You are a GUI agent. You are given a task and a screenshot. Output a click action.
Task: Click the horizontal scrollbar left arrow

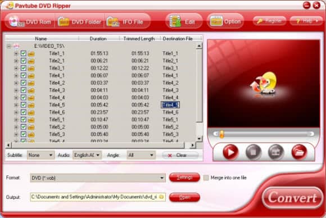[x=8, y=145]
